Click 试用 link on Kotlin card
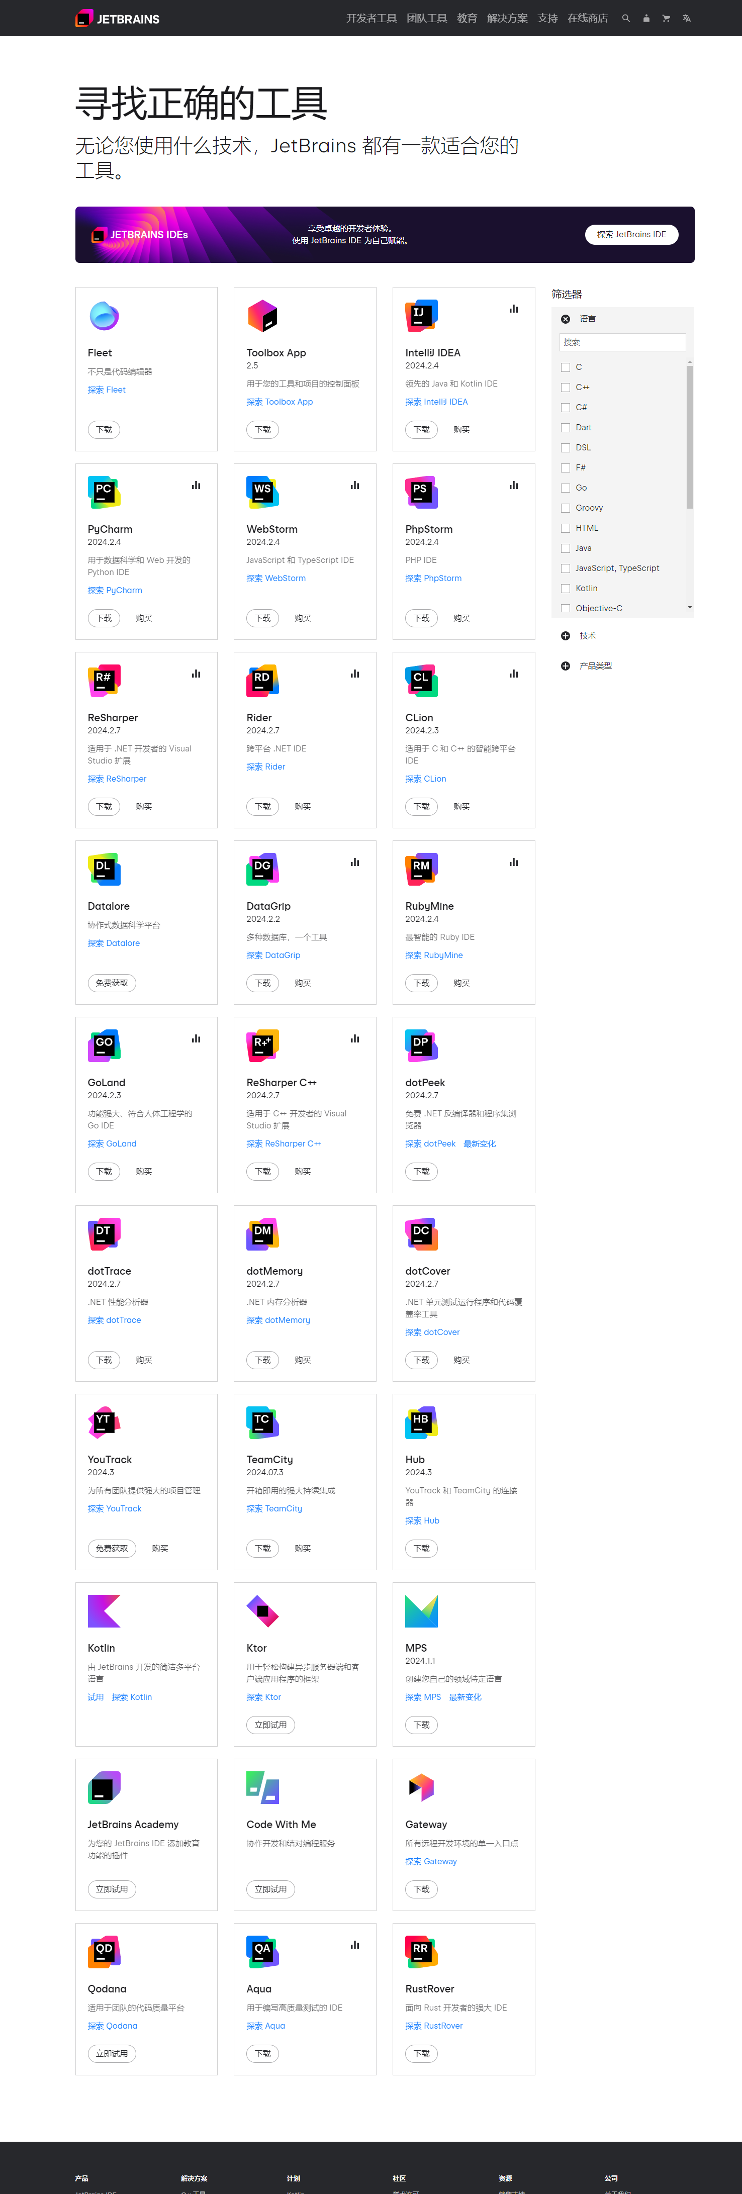 coord(96,1696)
